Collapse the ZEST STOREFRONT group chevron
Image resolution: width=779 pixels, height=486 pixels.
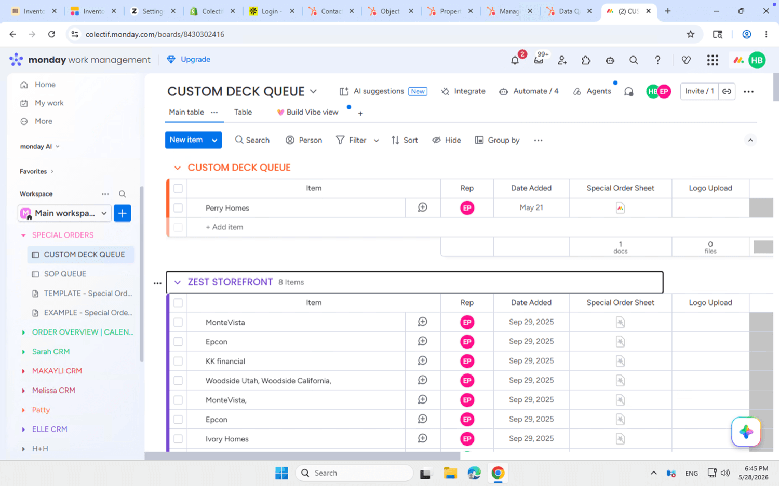pyautogui.click(x=178, y=282)
